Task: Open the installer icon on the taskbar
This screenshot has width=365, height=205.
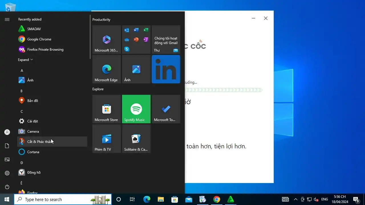Action: pyautogui.click(x=202, y=199)
